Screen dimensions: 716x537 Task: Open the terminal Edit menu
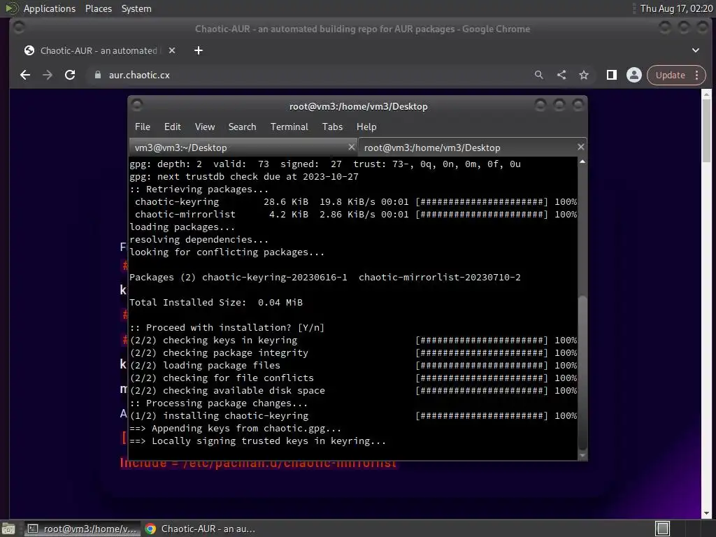172,127
